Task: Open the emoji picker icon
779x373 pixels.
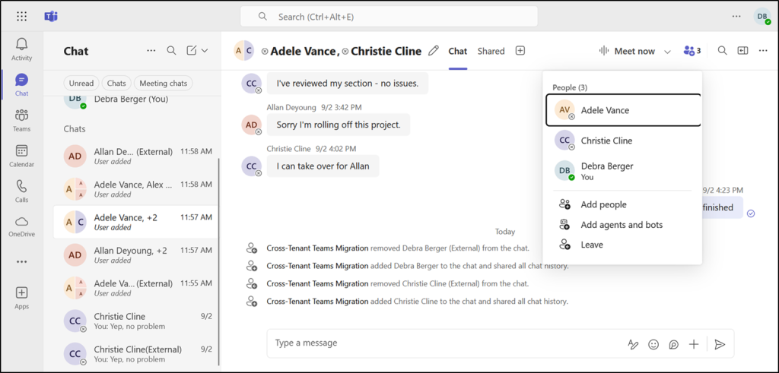Action: point(653,344)
